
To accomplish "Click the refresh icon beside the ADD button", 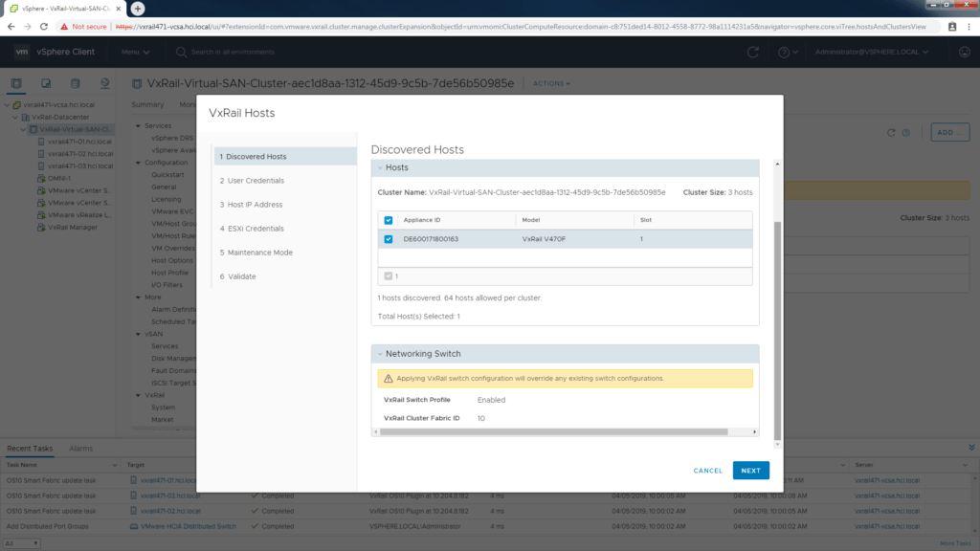I will [x=891, y=132].
